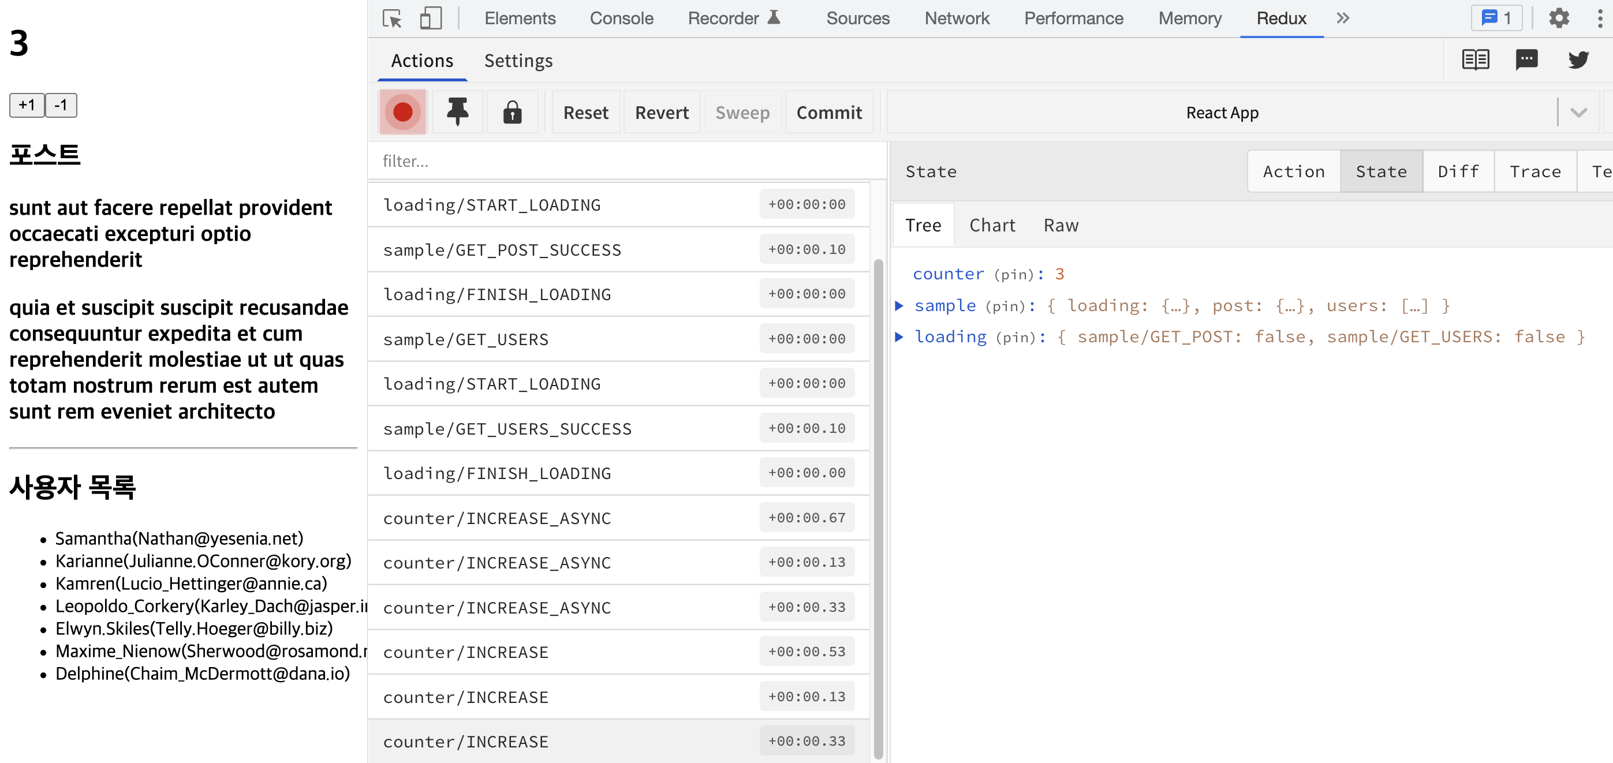Viewport: 1613px width, 763px height.
Task: Select the sample/GET_USERS_SUCCESS action
Action: tap(618, 428)
